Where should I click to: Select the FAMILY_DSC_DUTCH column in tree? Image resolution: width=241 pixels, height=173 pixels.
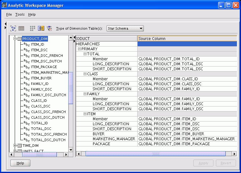pyautogui.click(x=48, y=95)
